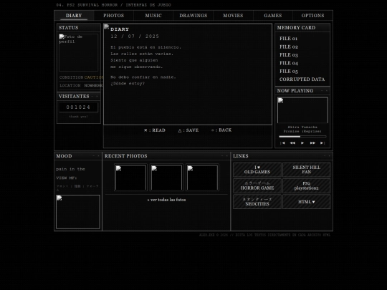This screenshot has width=387, height=290.
Task: Minimize the Mood panel
Action: click(94, 156)
